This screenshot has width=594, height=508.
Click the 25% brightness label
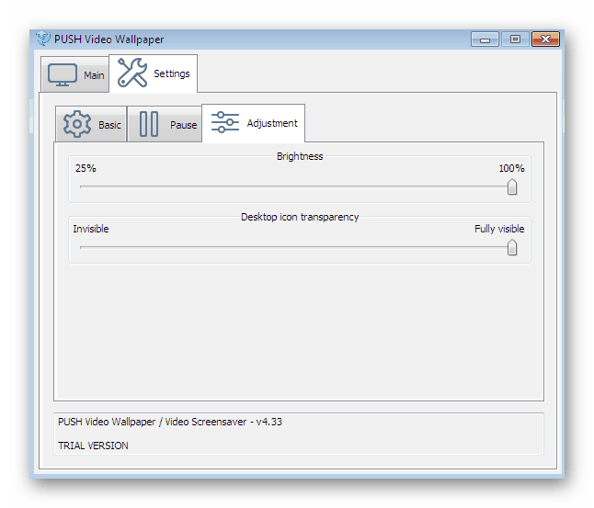[x=86, y=168]
